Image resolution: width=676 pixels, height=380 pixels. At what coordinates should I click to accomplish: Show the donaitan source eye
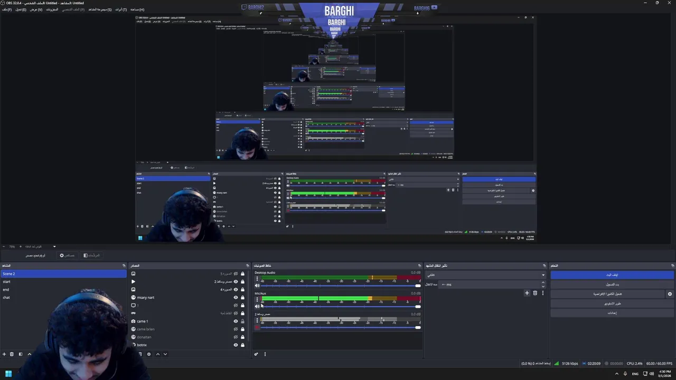[236, 337]
